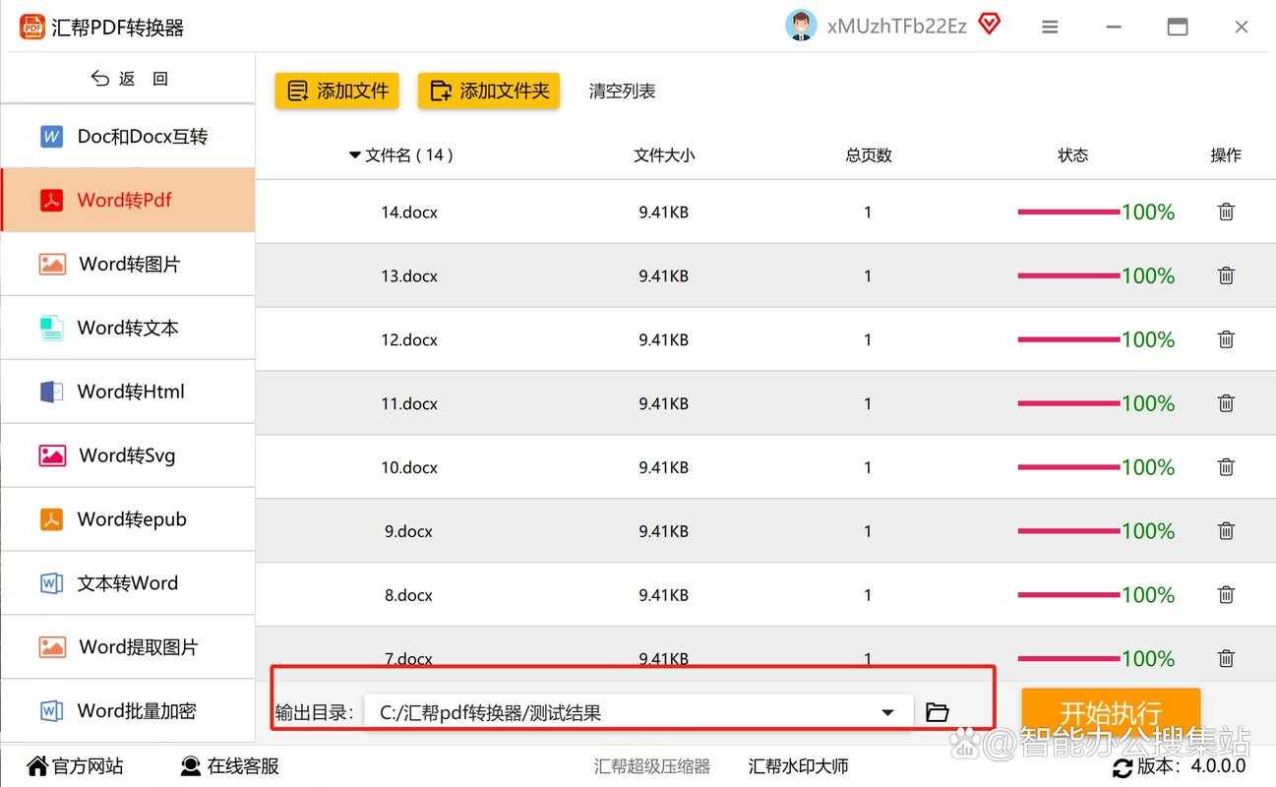
Task: Select the Word转Svg conversion icon
Action: 51,455
